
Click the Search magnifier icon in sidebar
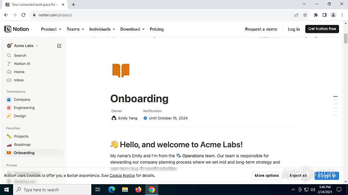point(9,56)
